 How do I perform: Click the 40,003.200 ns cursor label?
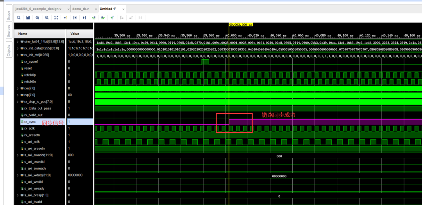tap(241, 25)
